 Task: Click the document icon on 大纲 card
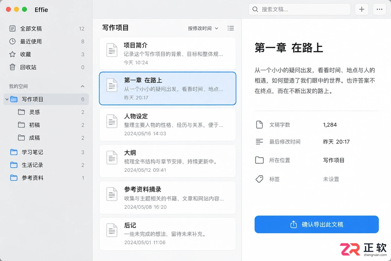tap(112, 157)
